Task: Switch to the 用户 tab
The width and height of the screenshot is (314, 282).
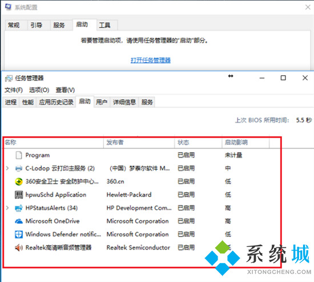Action: [x=102, y=102]
